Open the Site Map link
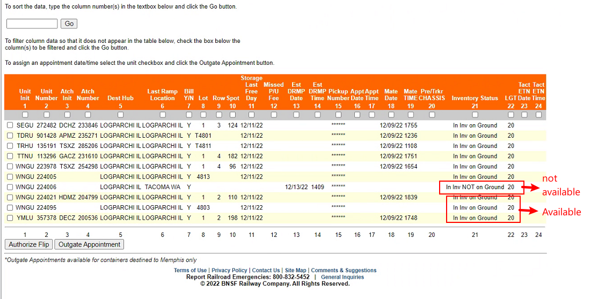The width and height of the screenshot is (591, 299). [295, 271]
